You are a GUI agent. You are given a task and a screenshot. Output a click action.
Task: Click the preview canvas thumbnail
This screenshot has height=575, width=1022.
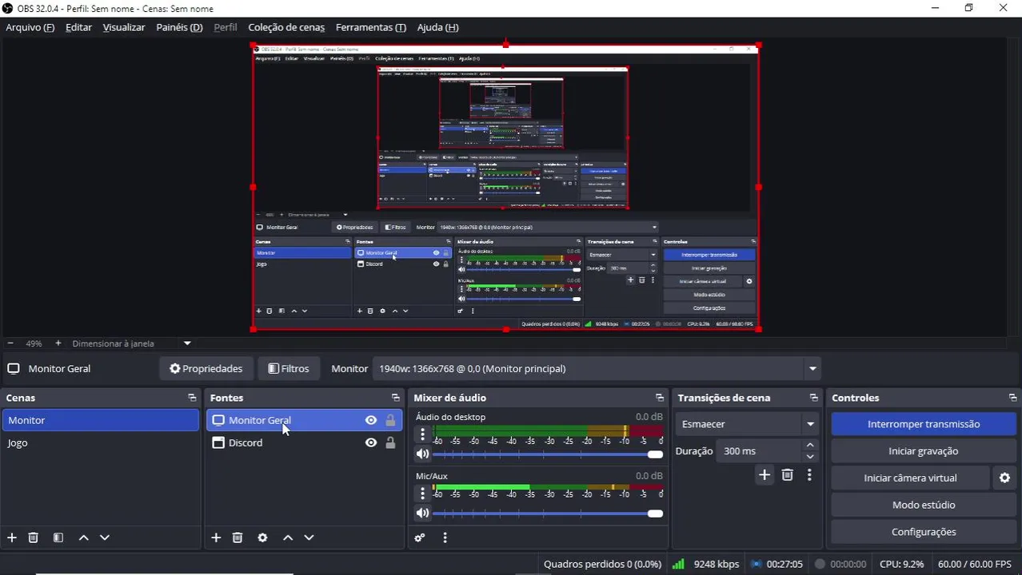(x=505, y=187)
